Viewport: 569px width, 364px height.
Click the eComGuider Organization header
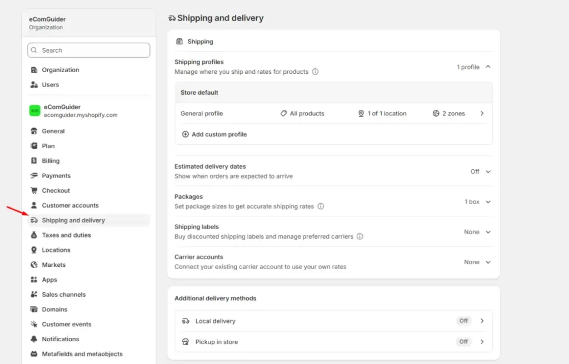[88, 23]
